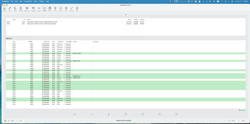Open the Patch menu in menu bar
Image resolution: width=250 pixels, height=124 pixels.
[35, 1]
